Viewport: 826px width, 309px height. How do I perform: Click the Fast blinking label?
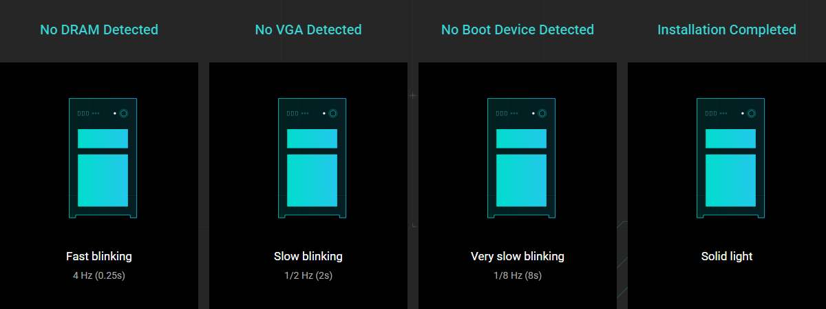coord(99,256)
